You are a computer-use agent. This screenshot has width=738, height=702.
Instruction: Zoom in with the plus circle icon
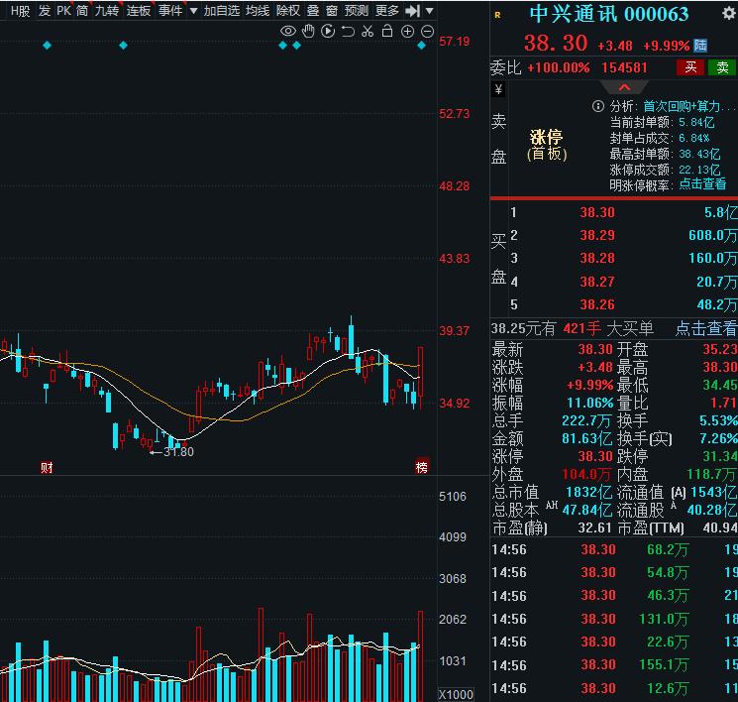coord(407,32)
